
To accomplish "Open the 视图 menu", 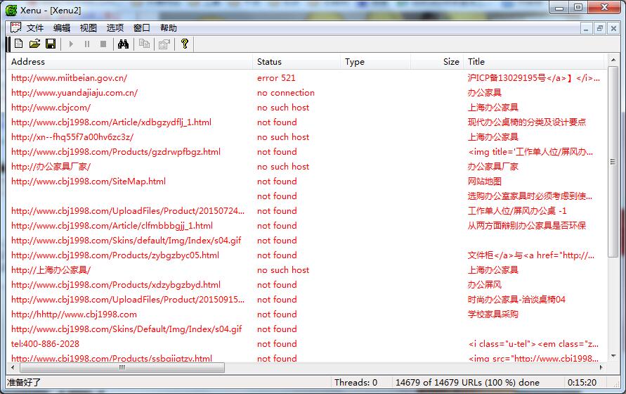I will pos(89,27).
